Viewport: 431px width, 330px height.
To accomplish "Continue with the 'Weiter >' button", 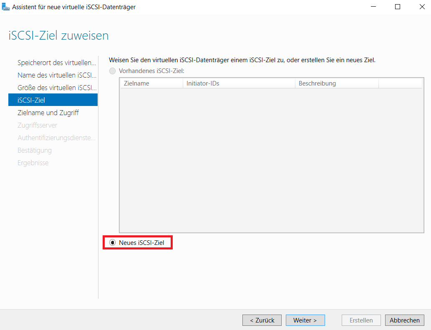I will [x=305, y=320].
